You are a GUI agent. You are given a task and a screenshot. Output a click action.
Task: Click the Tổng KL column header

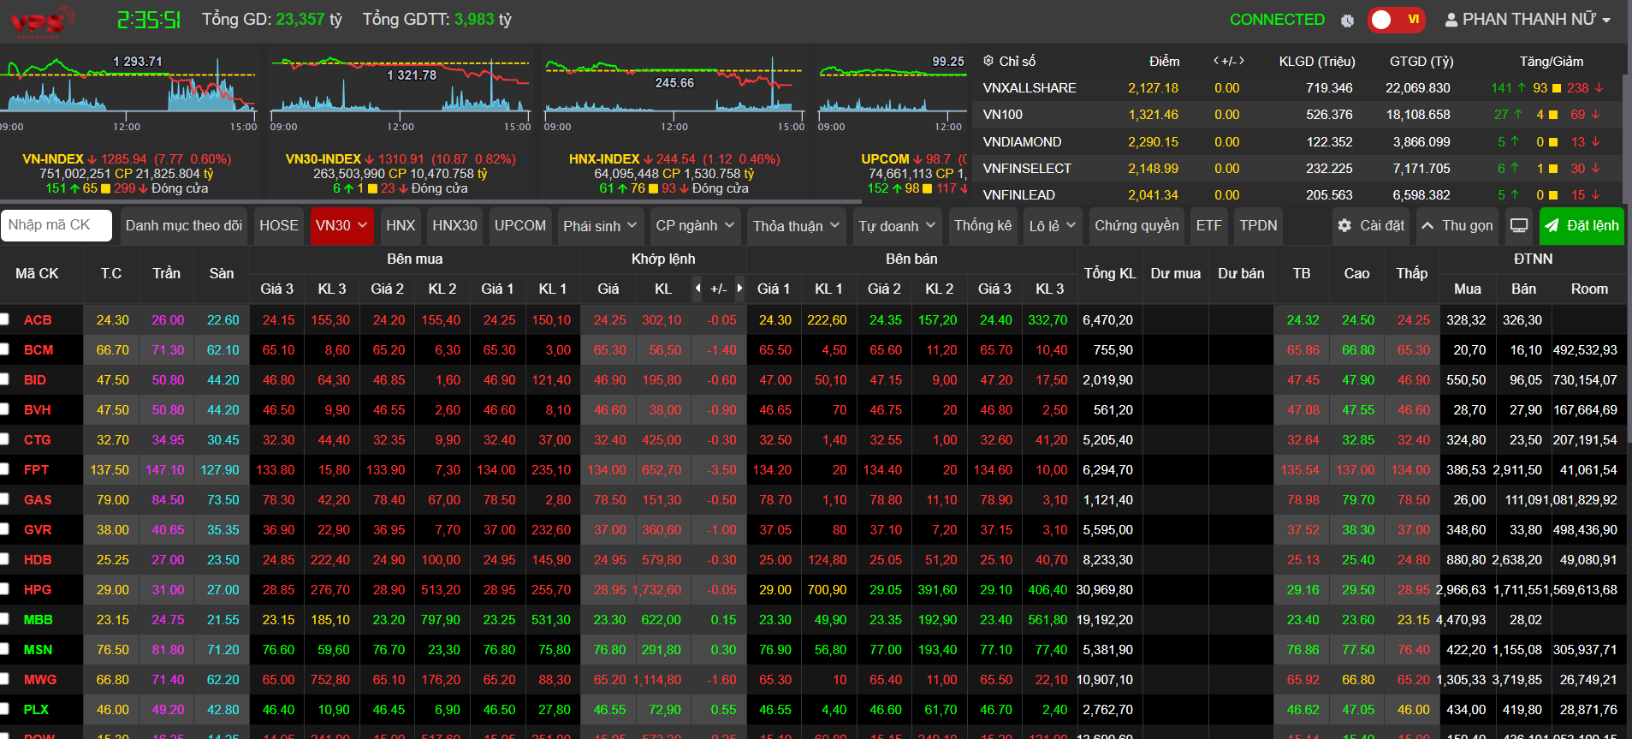point(1110,274)
